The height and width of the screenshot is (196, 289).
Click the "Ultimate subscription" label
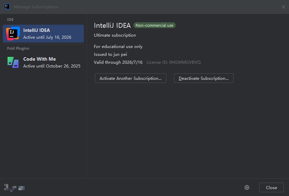[115, 35]
